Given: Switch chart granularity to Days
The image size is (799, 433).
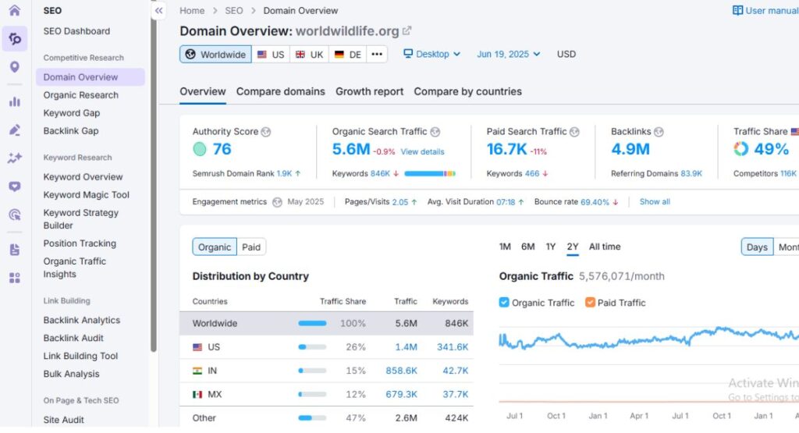Looking at the screenshot, I should click(757, 247).
